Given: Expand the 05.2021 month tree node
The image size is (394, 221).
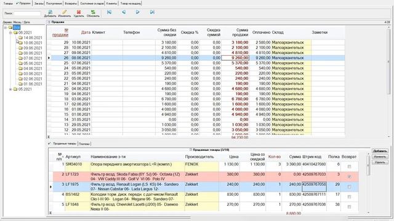Looking at the screenshot, I should tap(10, 90).
